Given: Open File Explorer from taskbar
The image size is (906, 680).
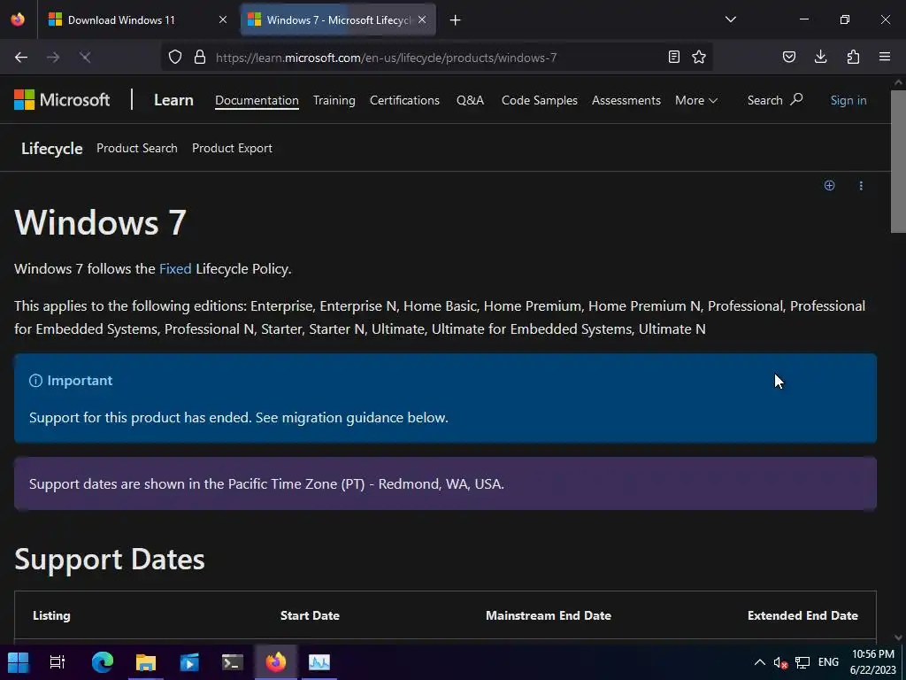Looking at the screenshot, I should (146, 662).
